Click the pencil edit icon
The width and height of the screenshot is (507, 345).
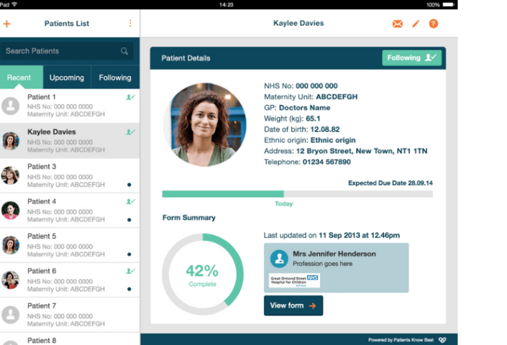[416, 24]
